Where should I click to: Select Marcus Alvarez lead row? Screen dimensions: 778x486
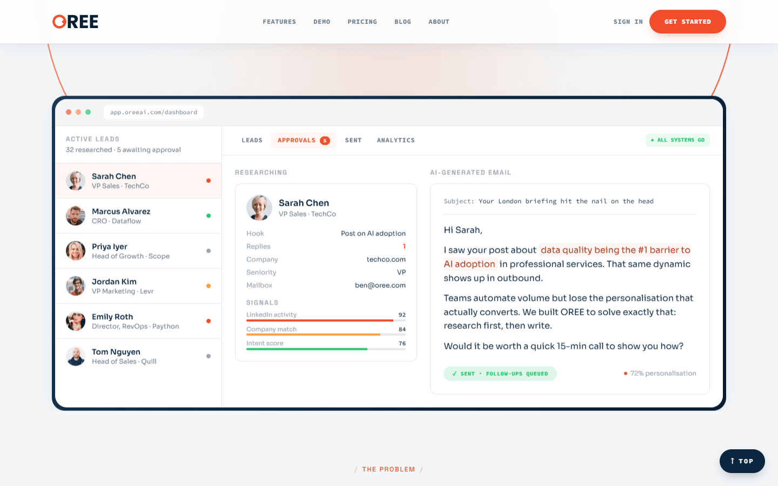pos(138,216)
